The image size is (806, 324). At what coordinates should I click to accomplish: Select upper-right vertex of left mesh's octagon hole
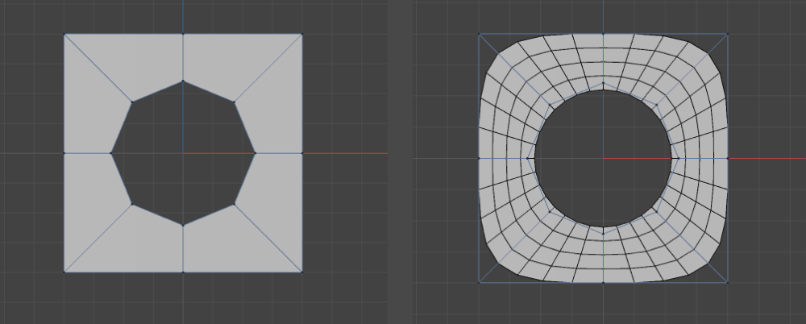coord(234,102)
